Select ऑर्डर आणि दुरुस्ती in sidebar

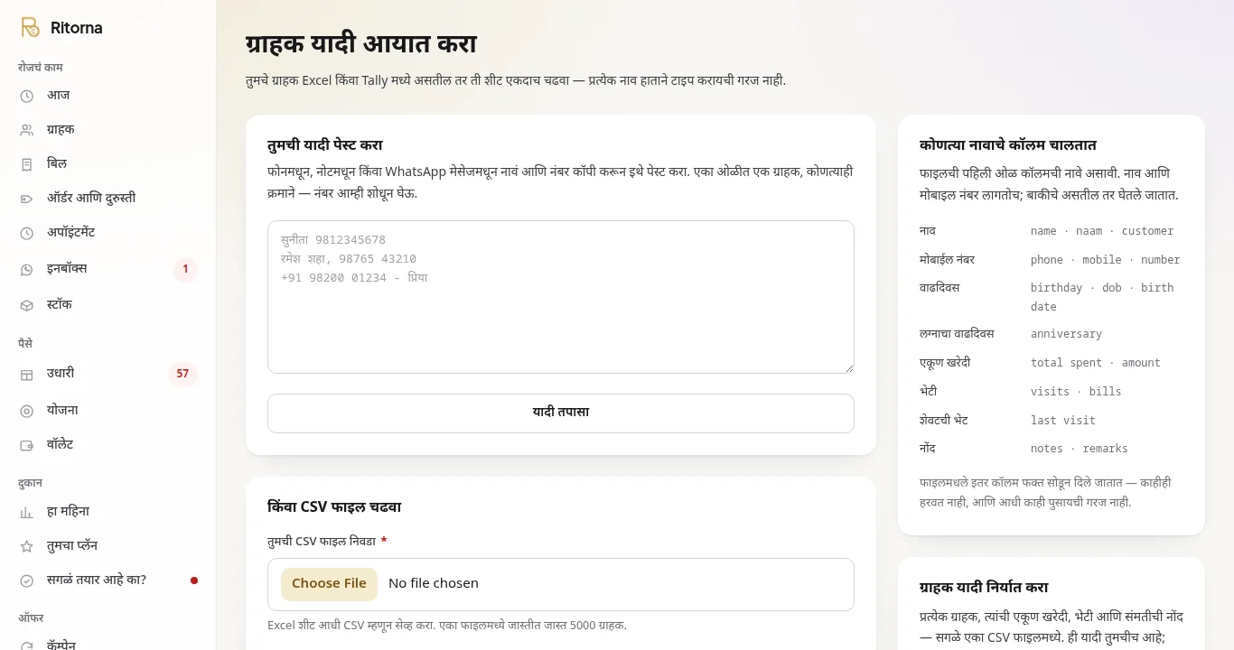(x=108, y=199)
